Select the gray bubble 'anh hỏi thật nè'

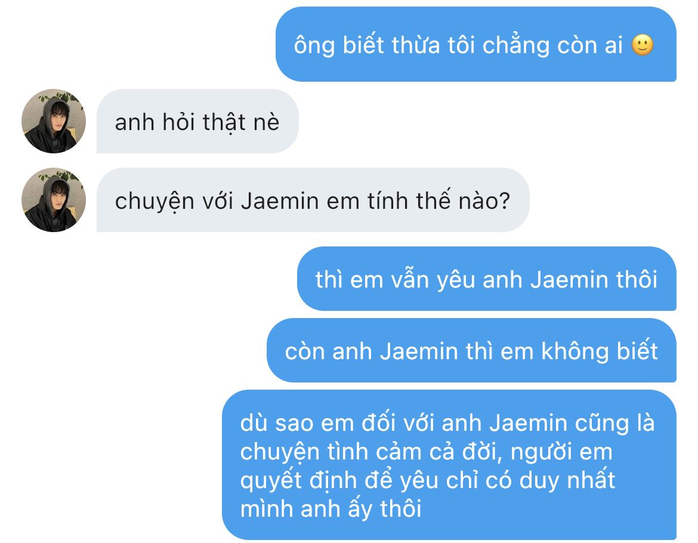click(x=197, y=121)
